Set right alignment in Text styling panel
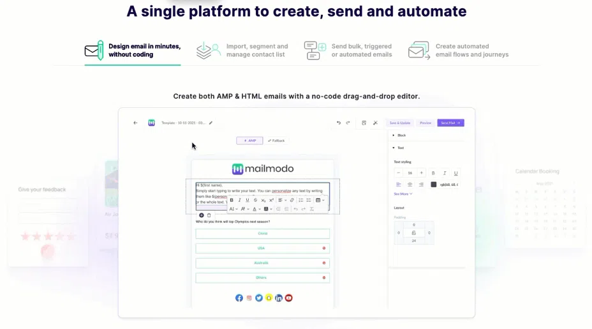 click(x=421, y=185)
